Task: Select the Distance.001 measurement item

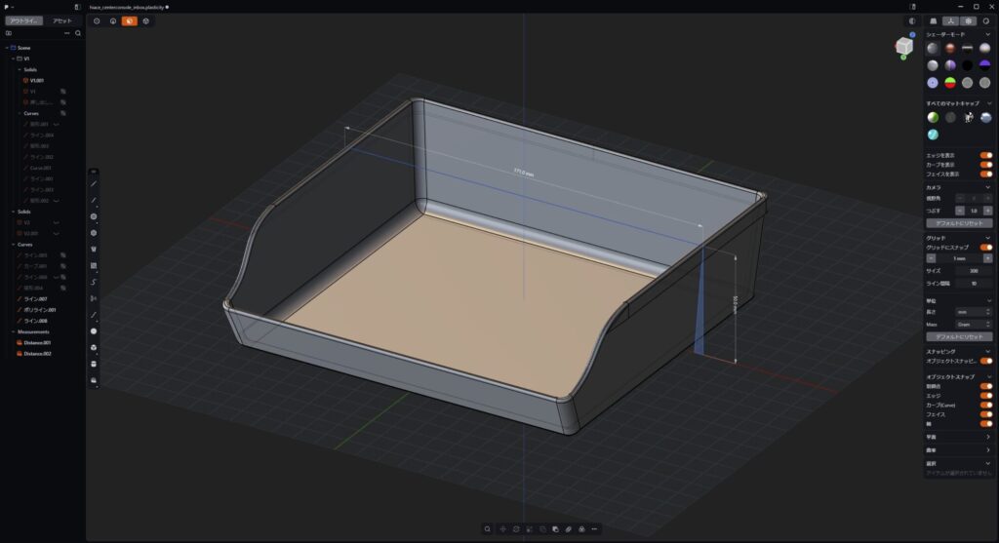Action: pyautogui.click(x=38, y=342)
